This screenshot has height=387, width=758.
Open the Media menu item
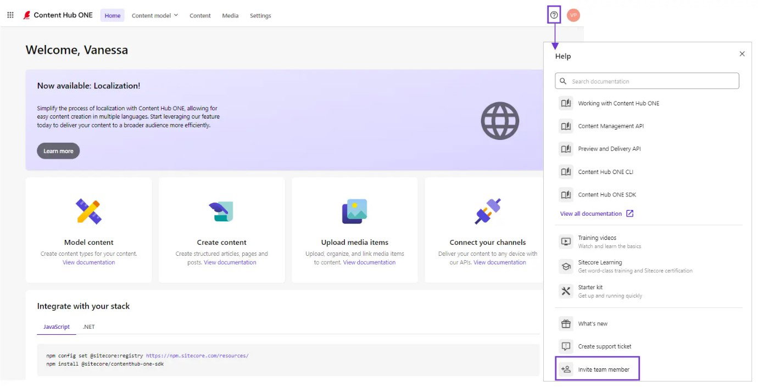tap(230, 15)
